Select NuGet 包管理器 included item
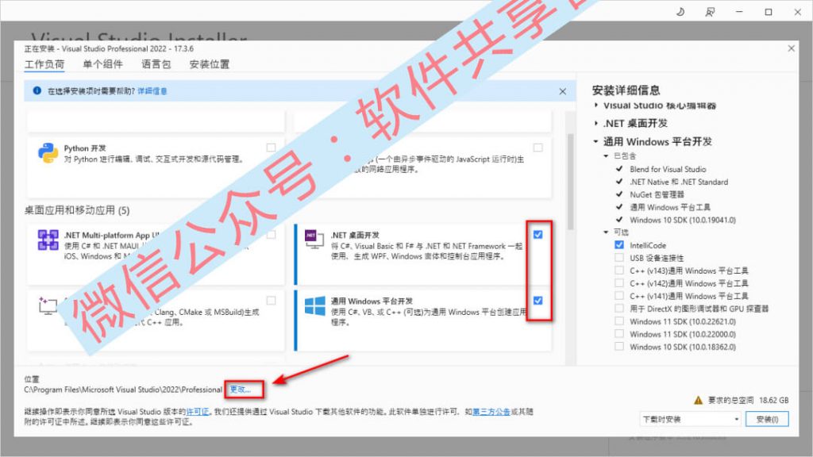 (x=657, y=194)
